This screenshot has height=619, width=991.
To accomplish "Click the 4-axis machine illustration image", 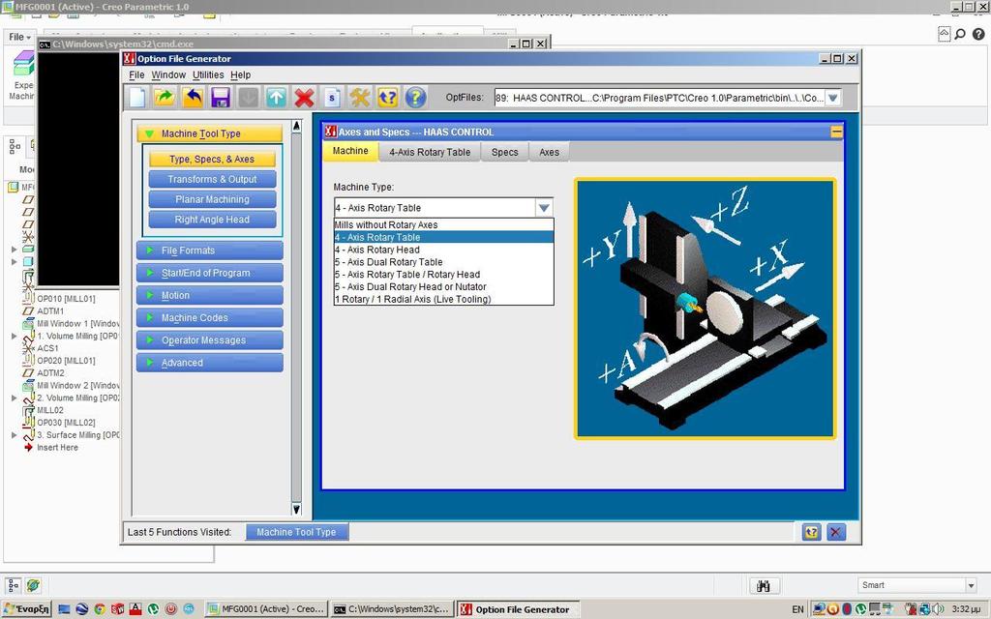I will [705, 309].
